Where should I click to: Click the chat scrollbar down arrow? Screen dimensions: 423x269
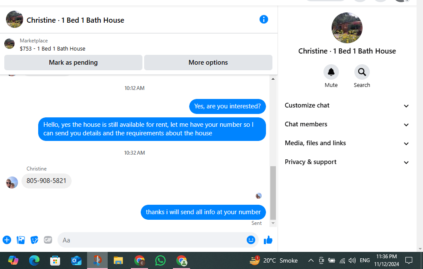(x=273, y=223)
